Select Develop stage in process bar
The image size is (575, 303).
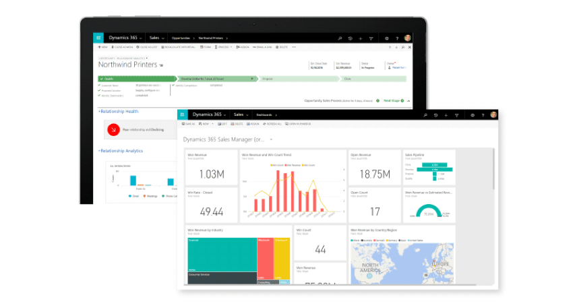click(x=217, y=79)
